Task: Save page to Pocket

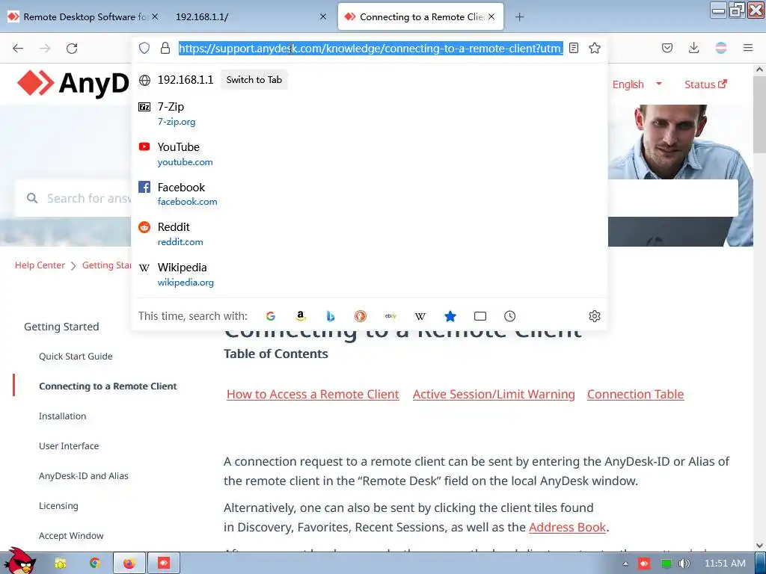Action: pyautogui.click(x=667, y=48)
